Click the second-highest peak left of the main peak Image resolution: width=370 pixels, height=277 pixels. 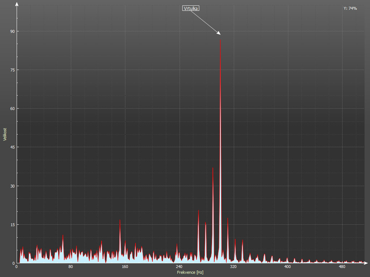213,167
